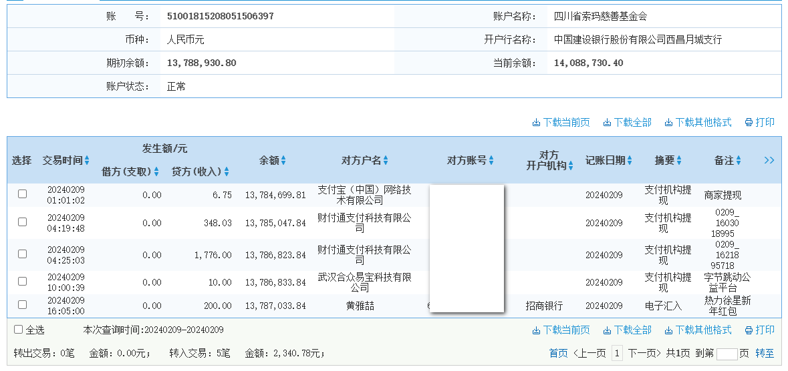Click balance 13,784,699.81
788x371 pixels.
[275, 196]
